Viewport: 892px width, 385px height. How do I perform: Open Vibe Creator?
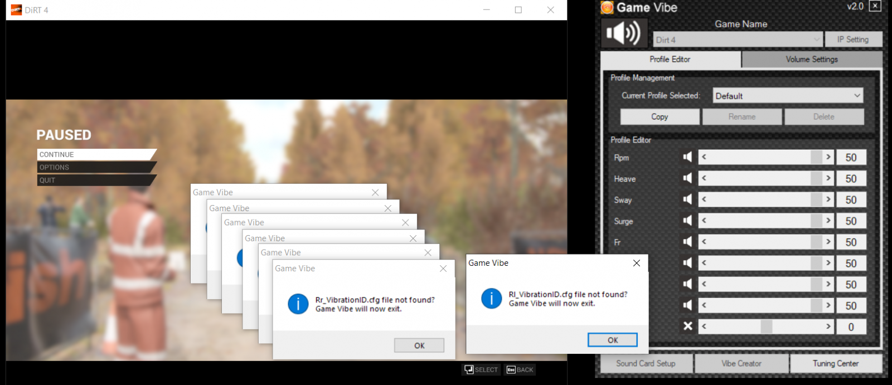(x=741, y=363)
